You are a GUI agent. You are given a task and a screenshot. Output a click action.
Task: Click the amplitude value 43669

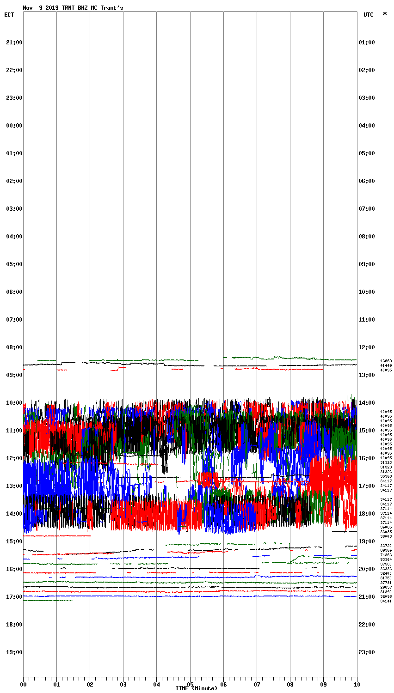[x=386, y=361]
